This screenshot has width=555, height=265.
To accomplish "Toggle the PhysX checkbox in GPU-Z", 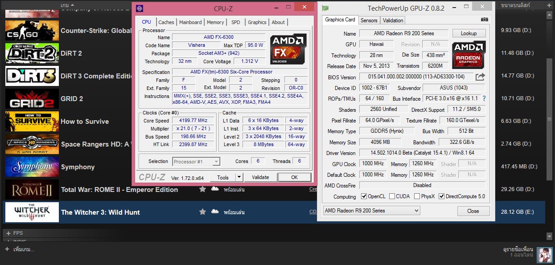I will [417, 196].
